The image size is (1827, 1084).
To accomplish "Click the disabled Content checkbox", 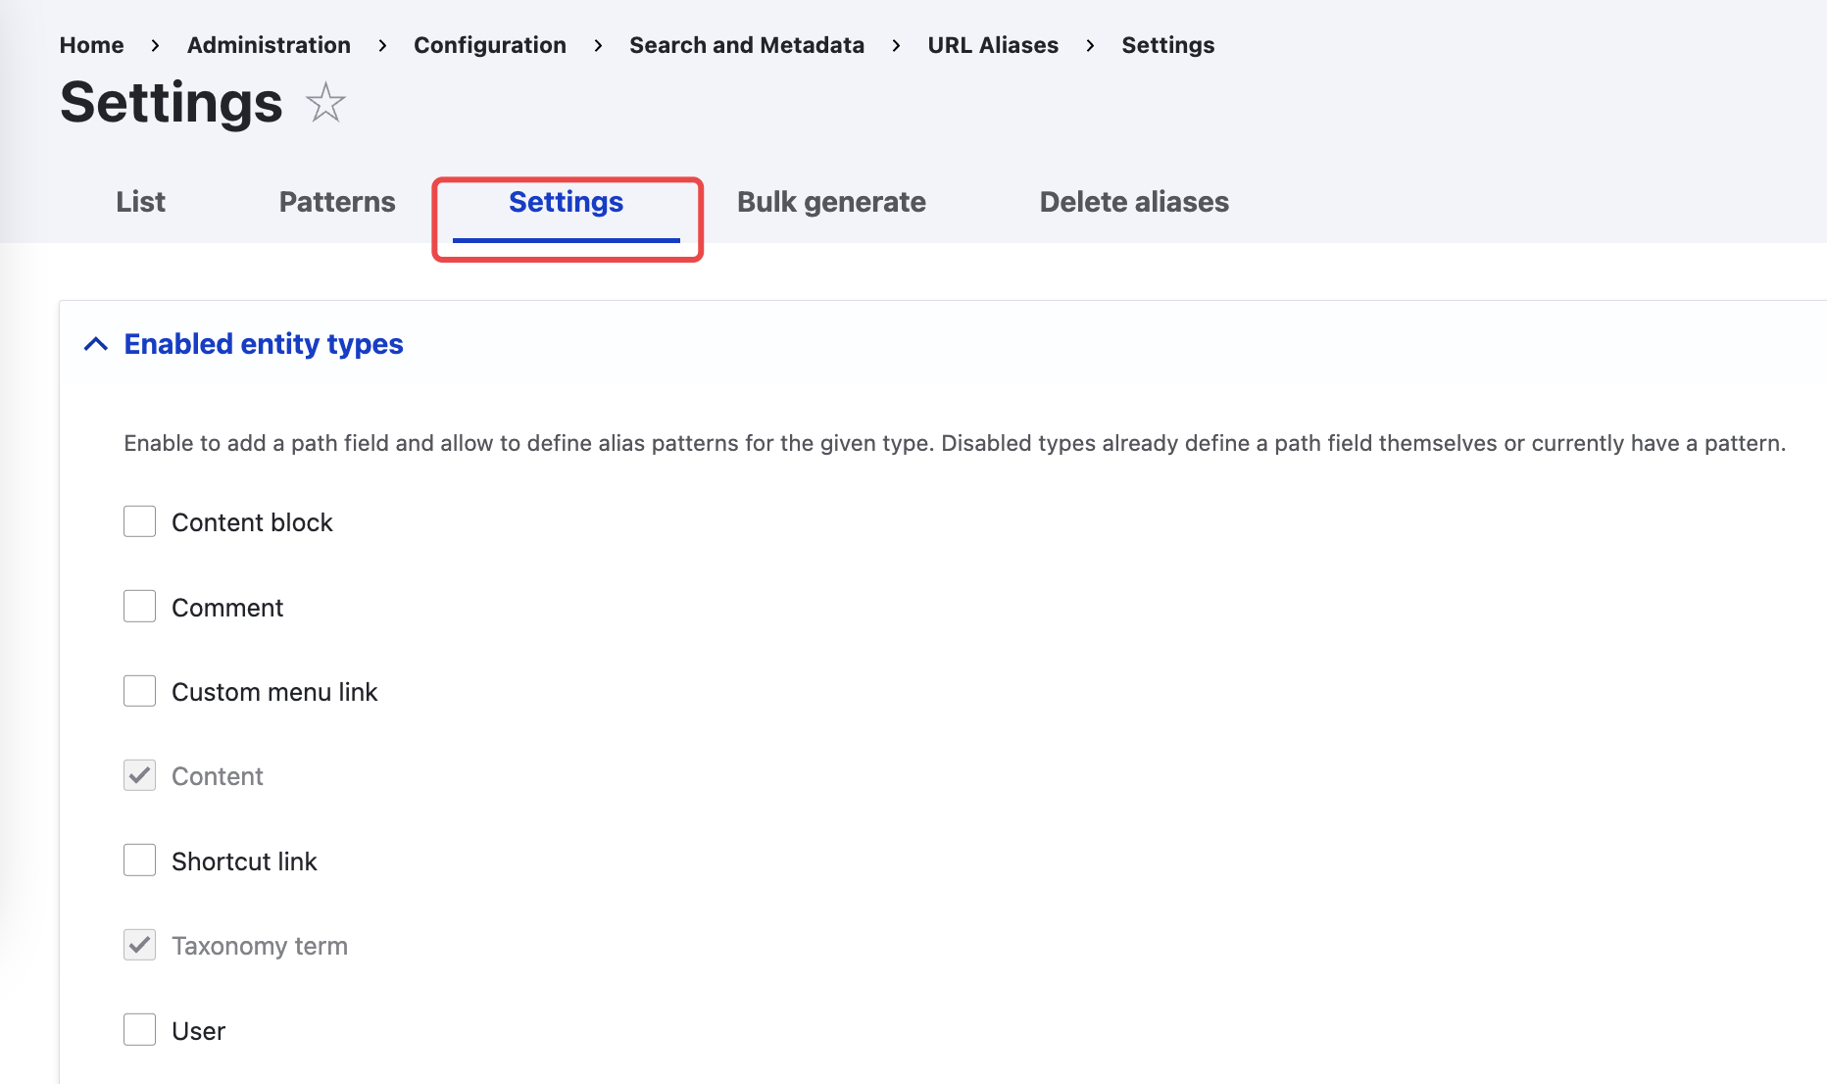I will pyautogui.click(x=140, y=775).
